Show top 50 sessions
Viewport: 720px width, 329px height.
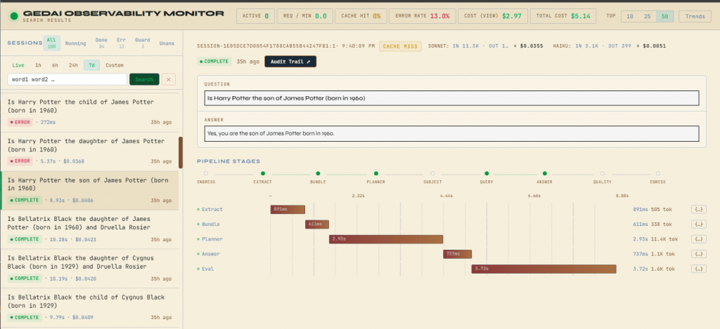(x=664, y=17)
